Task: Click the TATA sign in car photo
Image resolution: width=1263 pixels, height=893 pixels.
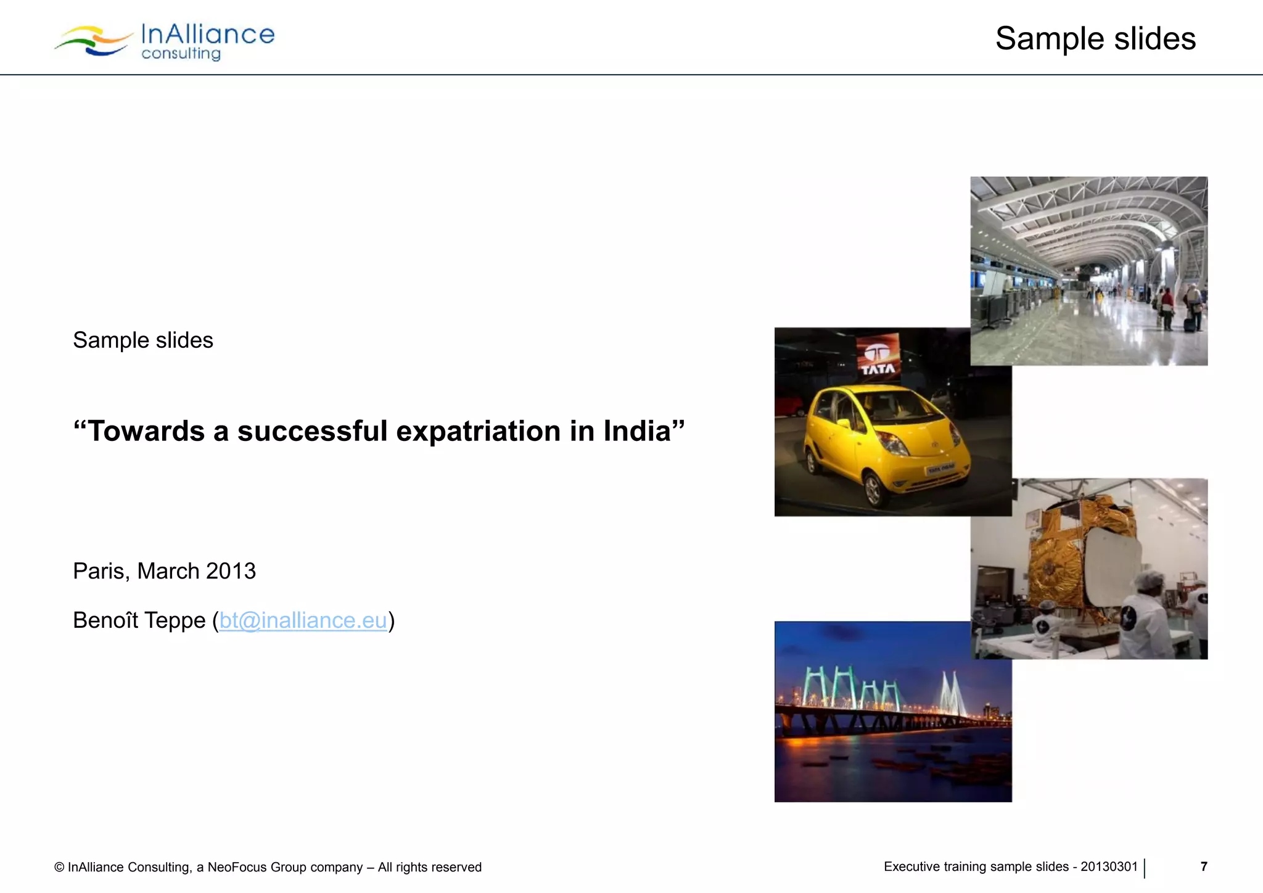Action: pyautogui.click(x=878, y=356)
